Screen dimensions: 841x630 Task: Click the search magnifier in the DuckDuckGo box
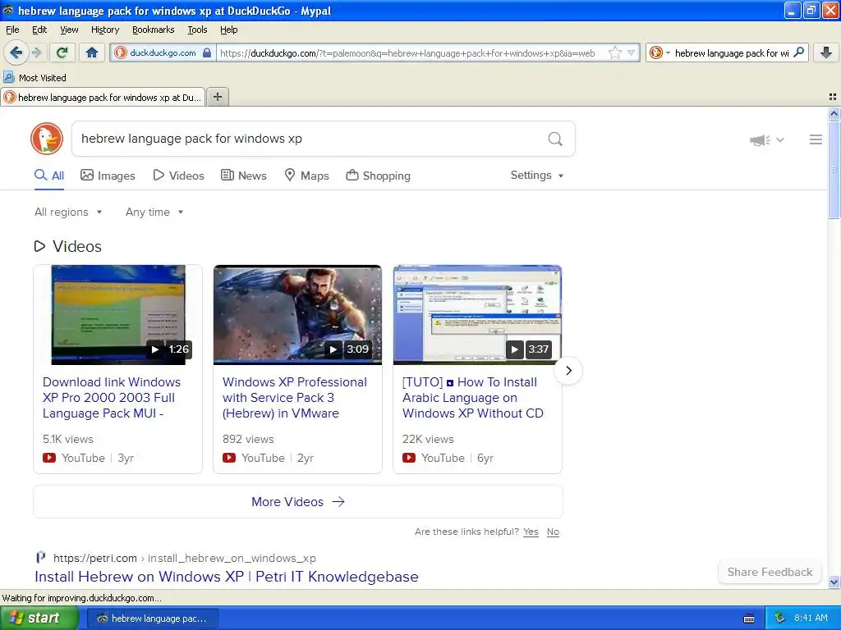pos(555,139)
